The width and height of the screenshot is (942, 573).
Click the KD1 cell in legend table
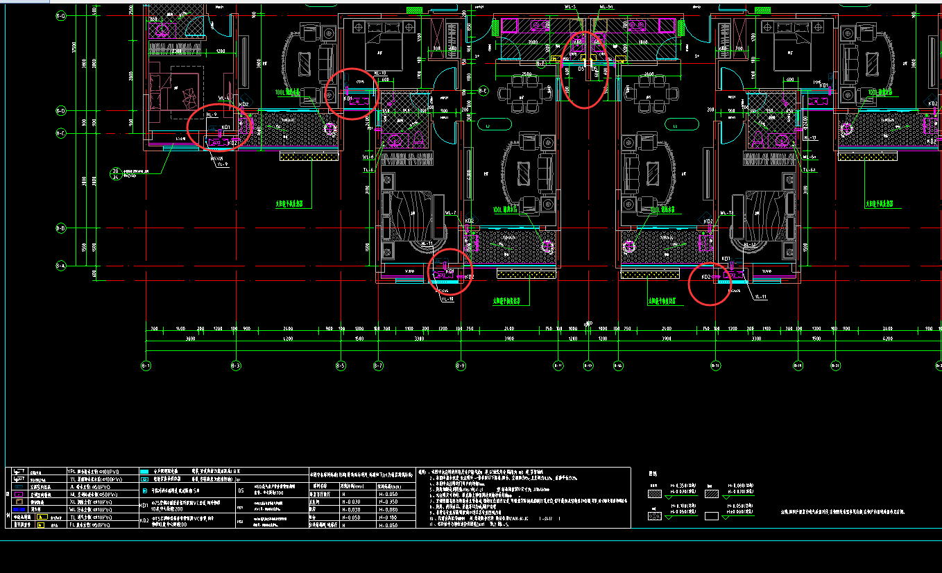point(144,505)
